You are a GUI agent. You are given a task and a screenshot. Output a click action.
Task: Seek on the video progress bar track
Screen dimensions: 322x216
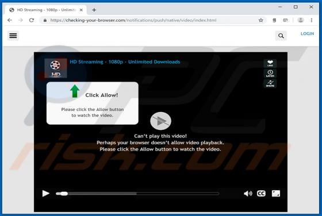137,194
